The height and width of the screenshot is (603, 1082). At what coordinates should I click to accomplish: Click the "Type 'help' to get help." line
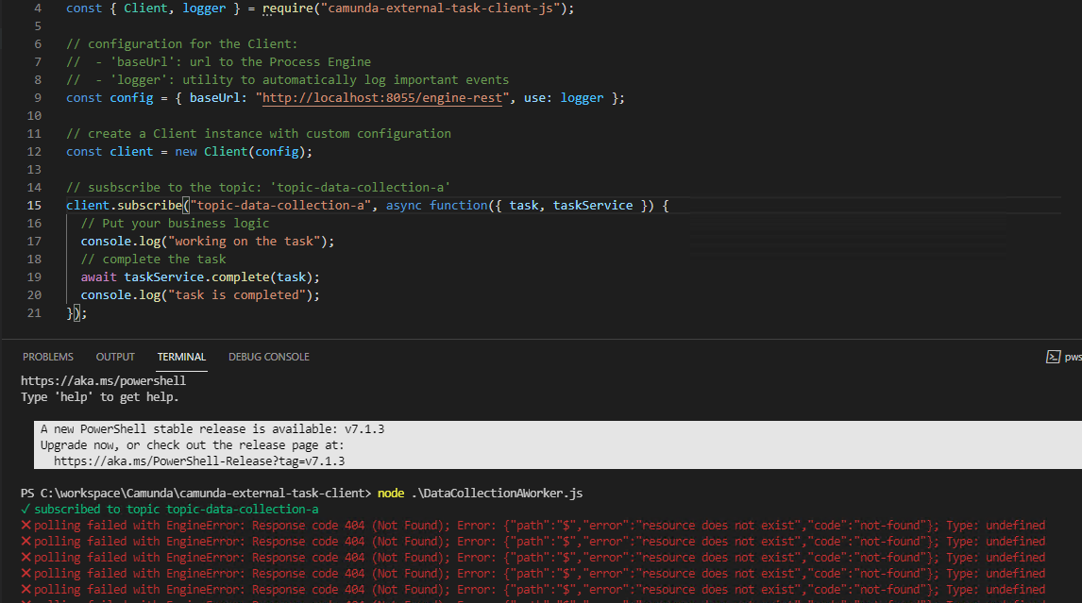pos(100,397)
